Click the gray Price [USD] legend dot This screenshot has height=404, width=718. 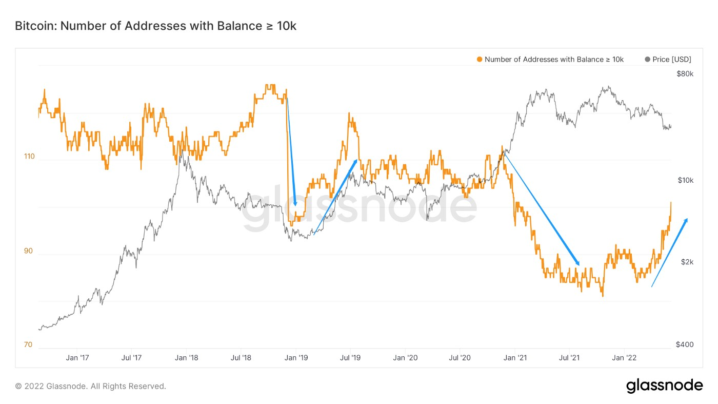point(647,60)
